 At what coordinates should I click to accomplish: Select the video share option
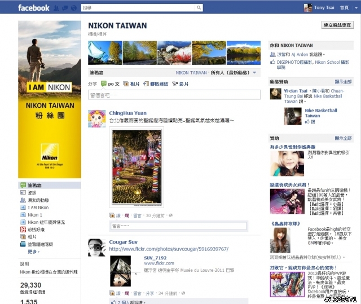click(180, 84)
